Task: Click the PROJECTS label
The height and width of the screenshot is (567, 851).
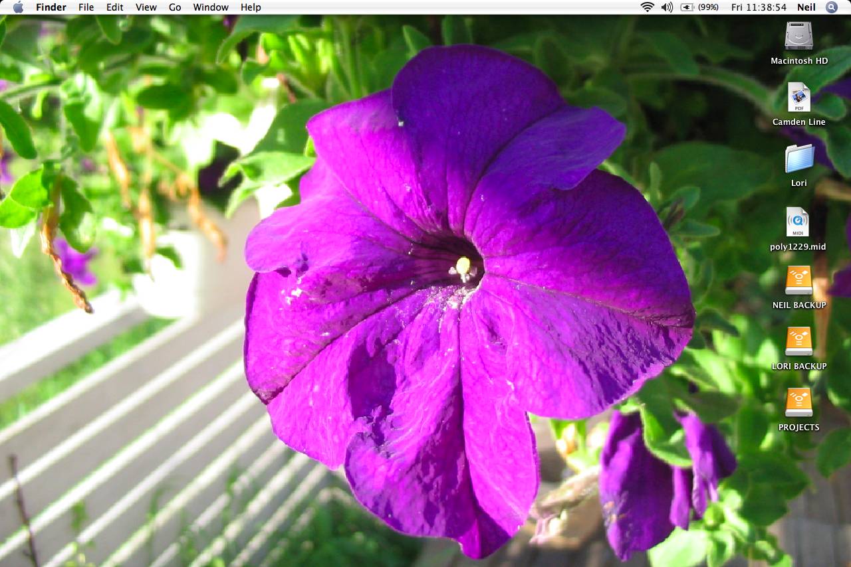Action: coord(798,427)
